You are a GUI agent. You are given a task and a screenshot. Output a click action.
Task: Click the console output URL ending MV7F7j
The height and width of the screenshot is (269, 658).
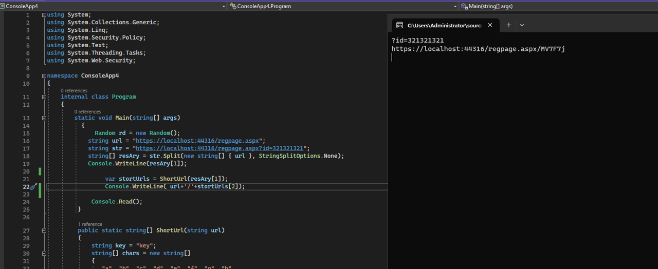(x=478, y=49)
